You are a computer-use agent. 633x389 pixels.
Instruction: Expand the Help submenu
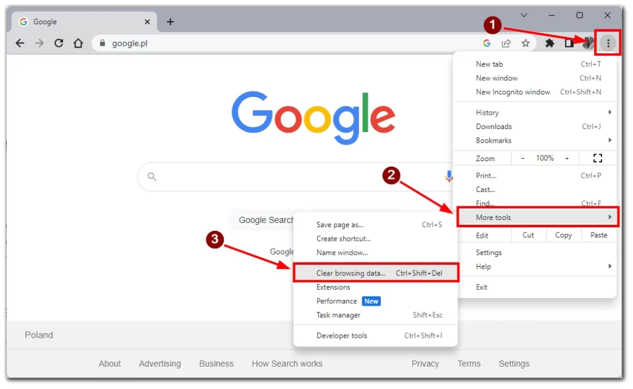[535, 267]
